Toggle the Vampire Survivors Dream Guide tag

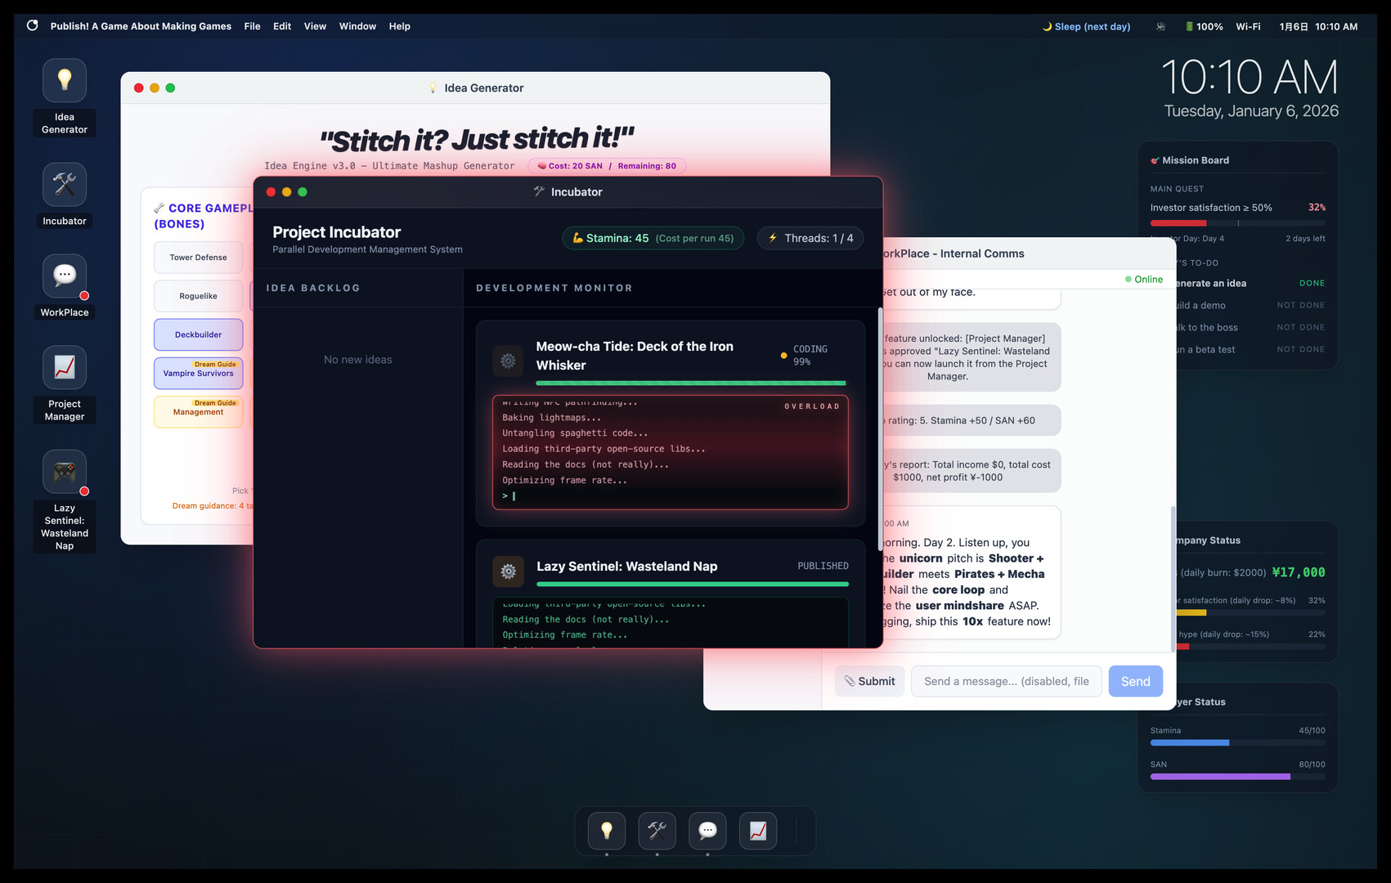pyautogui.click(x=198, y=374)
